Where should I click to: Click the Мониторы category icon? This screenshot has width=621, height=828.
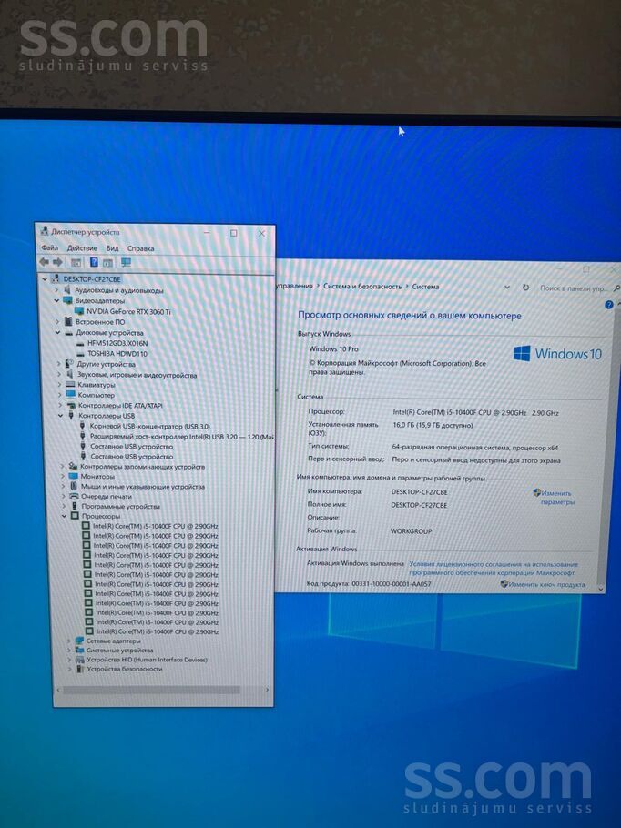pyautogui.click(x=73, y=476)
